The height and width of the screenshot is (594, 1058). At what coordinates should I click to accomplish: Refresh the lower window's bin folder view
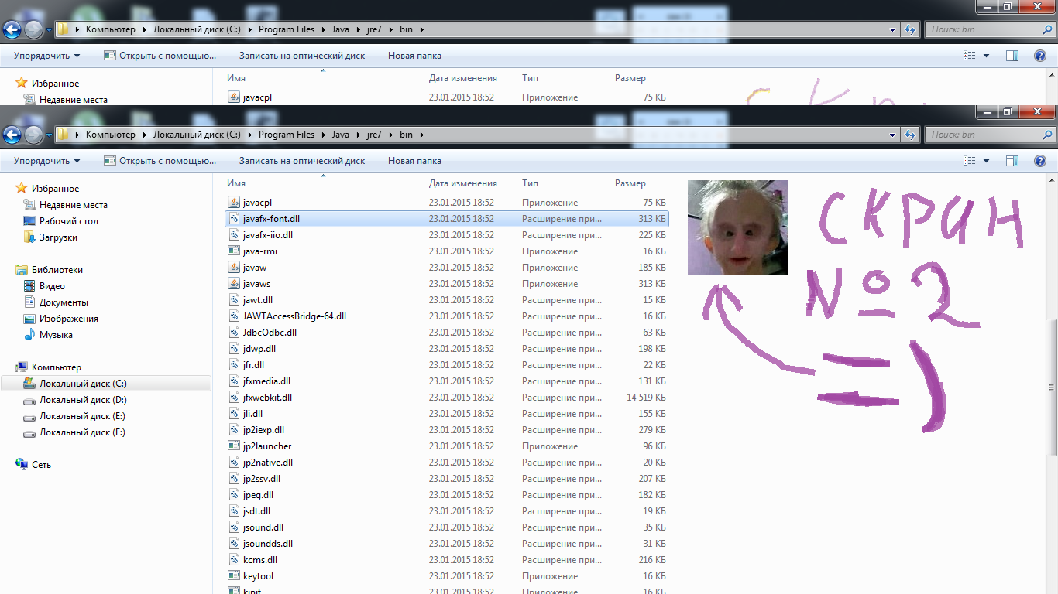click(910, 135)
